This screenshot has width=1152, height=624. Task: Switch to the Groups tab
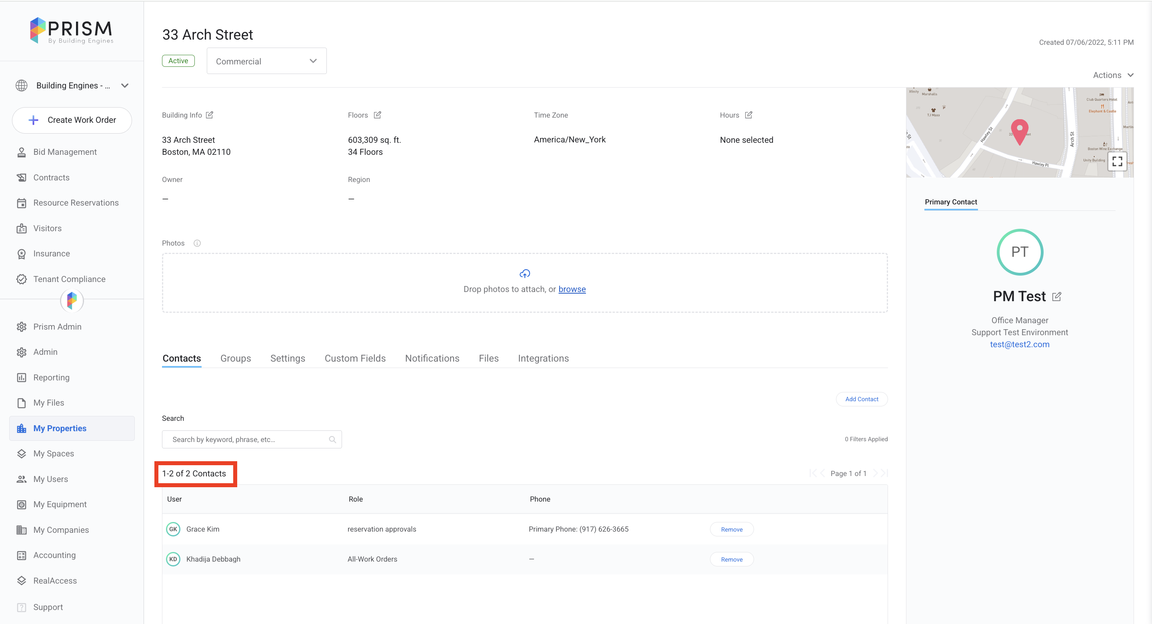tap(235, 358)
